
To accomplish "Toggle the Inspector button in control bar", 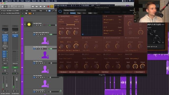I will click(x=6, y=7).
